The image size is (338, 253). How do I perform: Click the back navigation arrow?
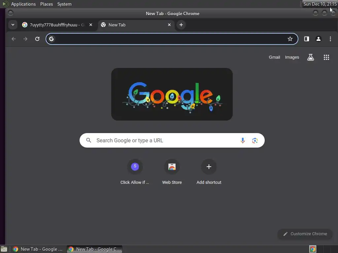(14, 39)
